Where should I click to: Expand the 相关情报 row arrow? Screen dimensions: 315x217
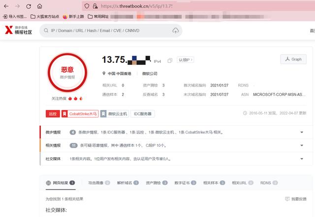(x=302, y=145)
